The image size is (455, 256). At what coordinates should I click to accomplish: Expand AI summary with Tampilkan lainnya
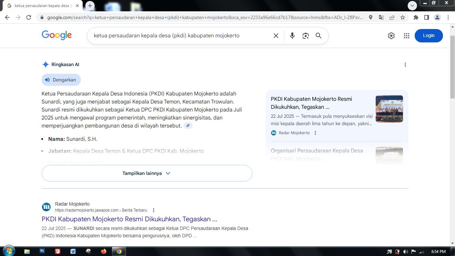pos(147,173)
